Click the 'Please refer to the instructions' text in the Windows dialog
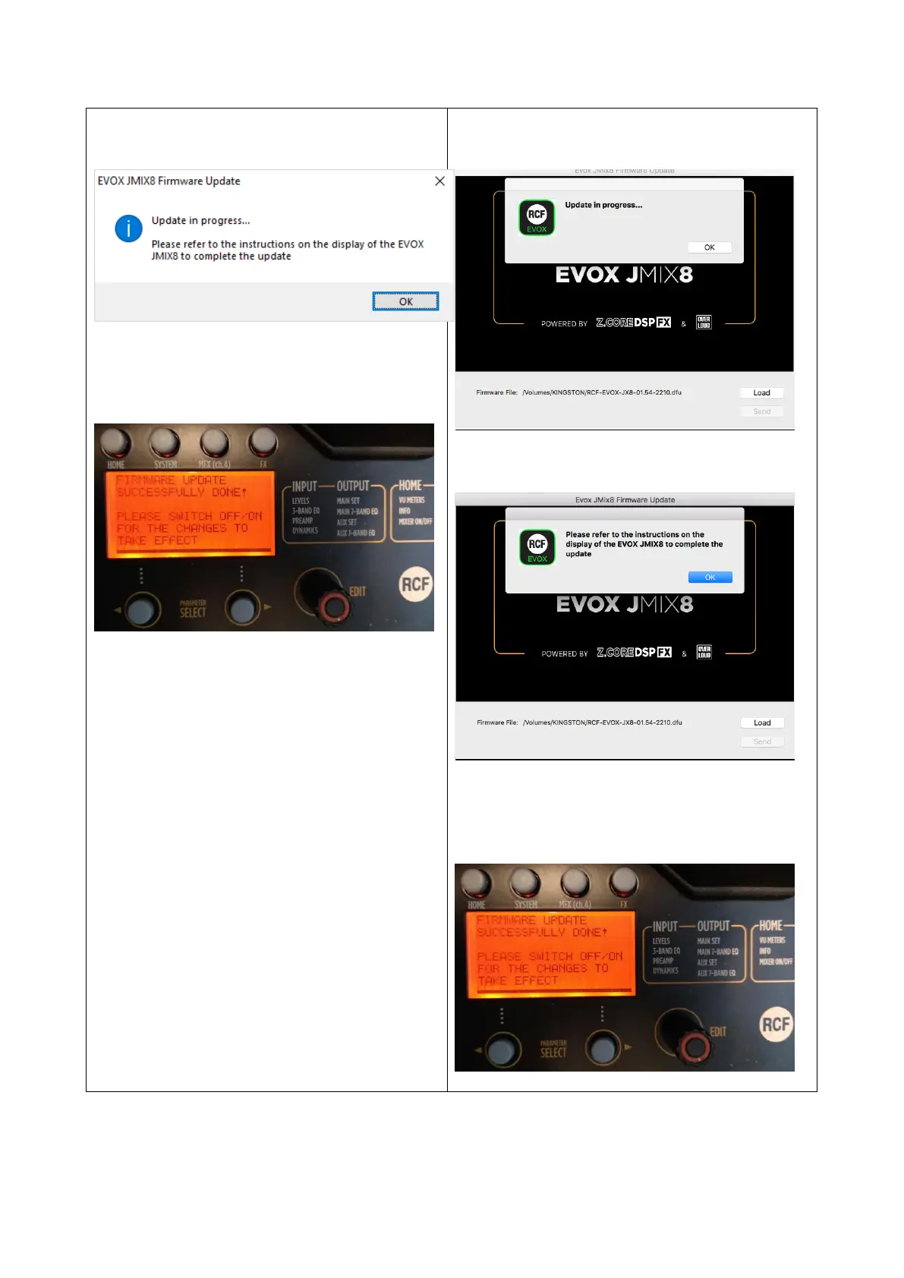 287,250
